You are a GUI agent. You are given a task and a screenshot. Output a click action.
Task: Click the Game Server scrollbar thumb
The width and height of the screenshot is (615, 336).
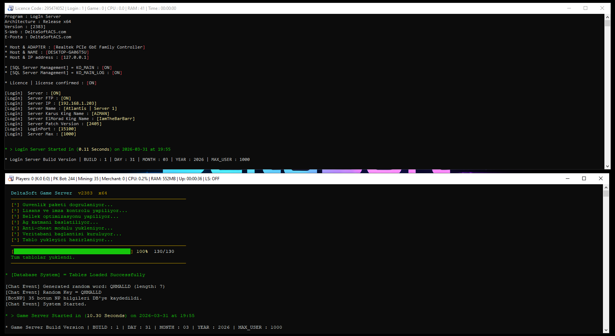(x=606, y=194)
